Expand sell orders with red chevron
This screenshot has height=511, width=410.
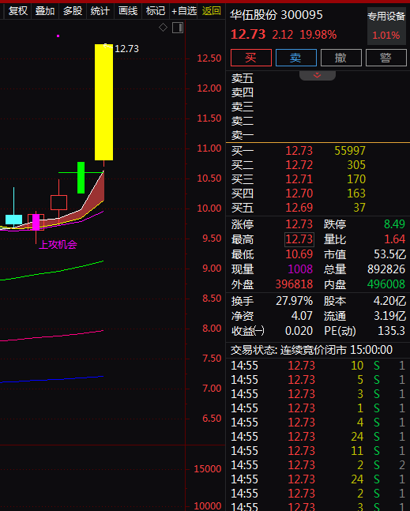click(317, 76)
